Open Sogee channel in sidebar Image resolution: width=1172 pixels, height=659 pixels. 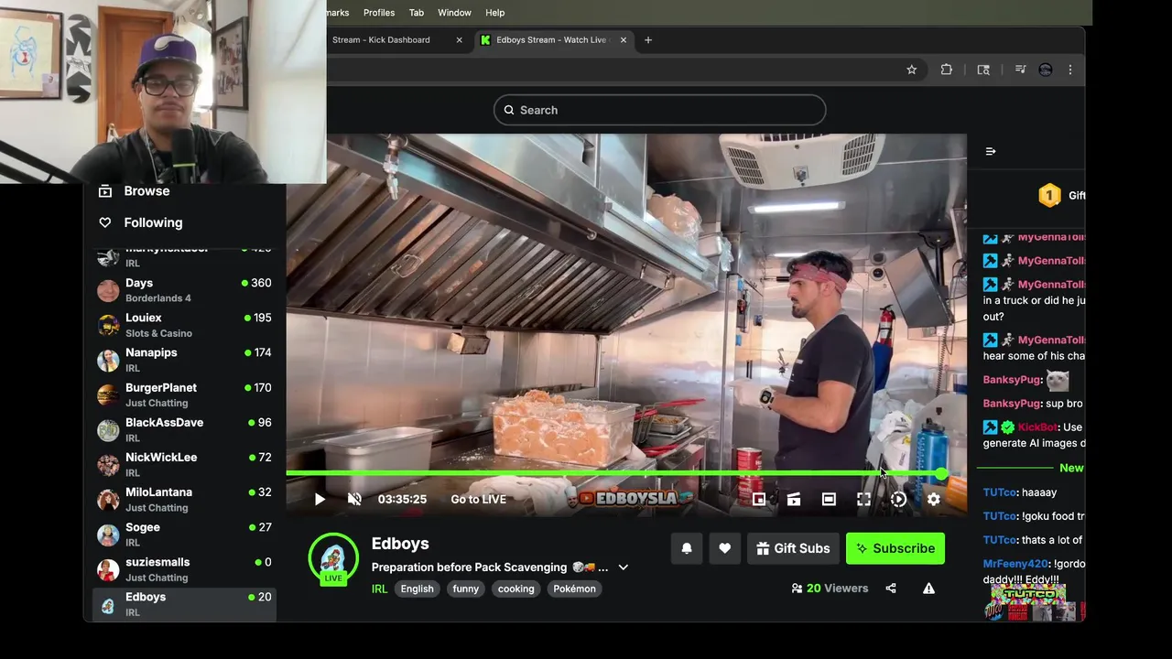pos(184,535)
